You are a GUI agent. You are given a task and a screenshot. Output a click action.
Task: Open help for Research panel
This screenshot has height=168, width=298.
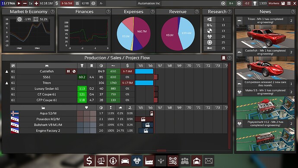[x=229, y=12]
